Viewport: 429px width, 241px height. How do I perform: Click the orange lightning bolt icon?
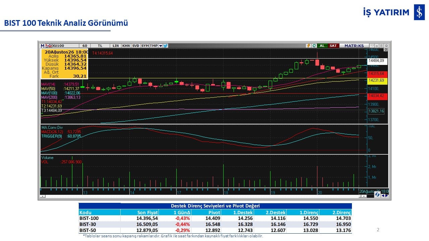pyautogui.click(x=309, y=46)
